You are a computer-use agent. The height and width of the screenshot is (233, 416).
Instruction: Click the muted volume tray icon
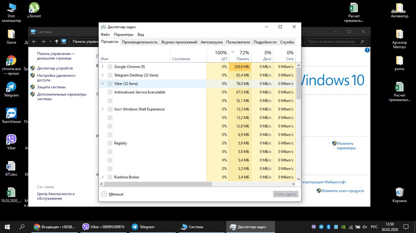pyautogui.click(x=365, y=227)
